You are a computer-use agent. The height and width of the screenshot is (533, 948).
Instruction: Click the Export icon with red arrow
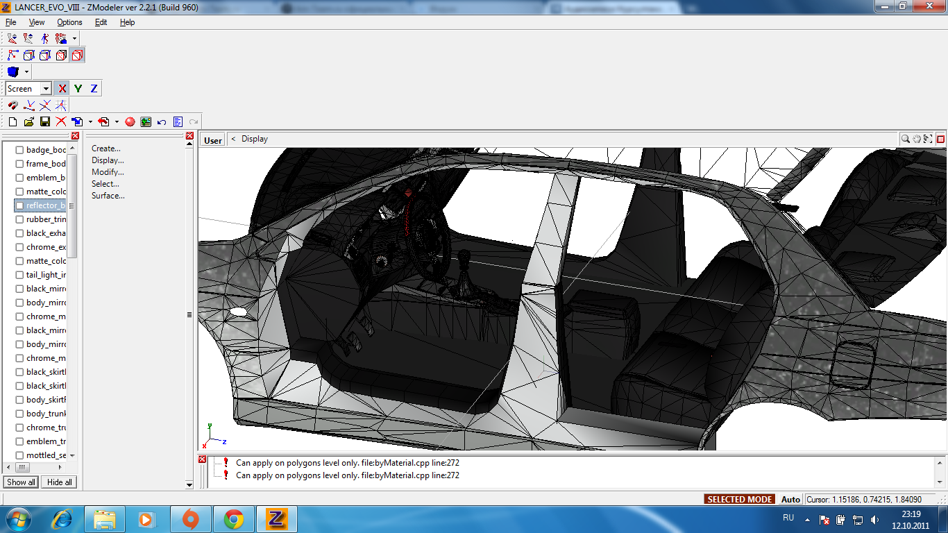103,121
